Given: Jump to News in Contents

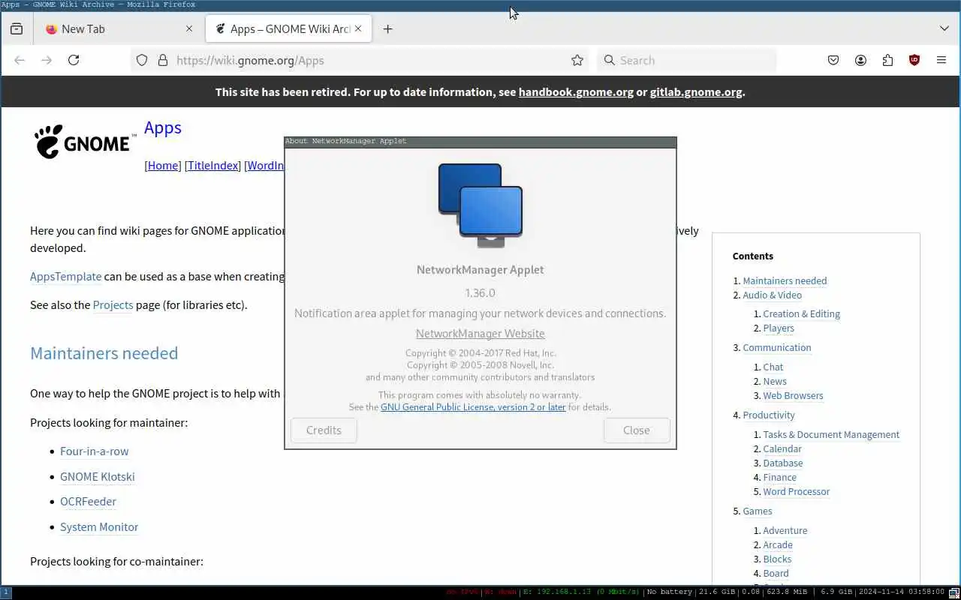Looking at the screenshot, I should [x=774, y=382].
